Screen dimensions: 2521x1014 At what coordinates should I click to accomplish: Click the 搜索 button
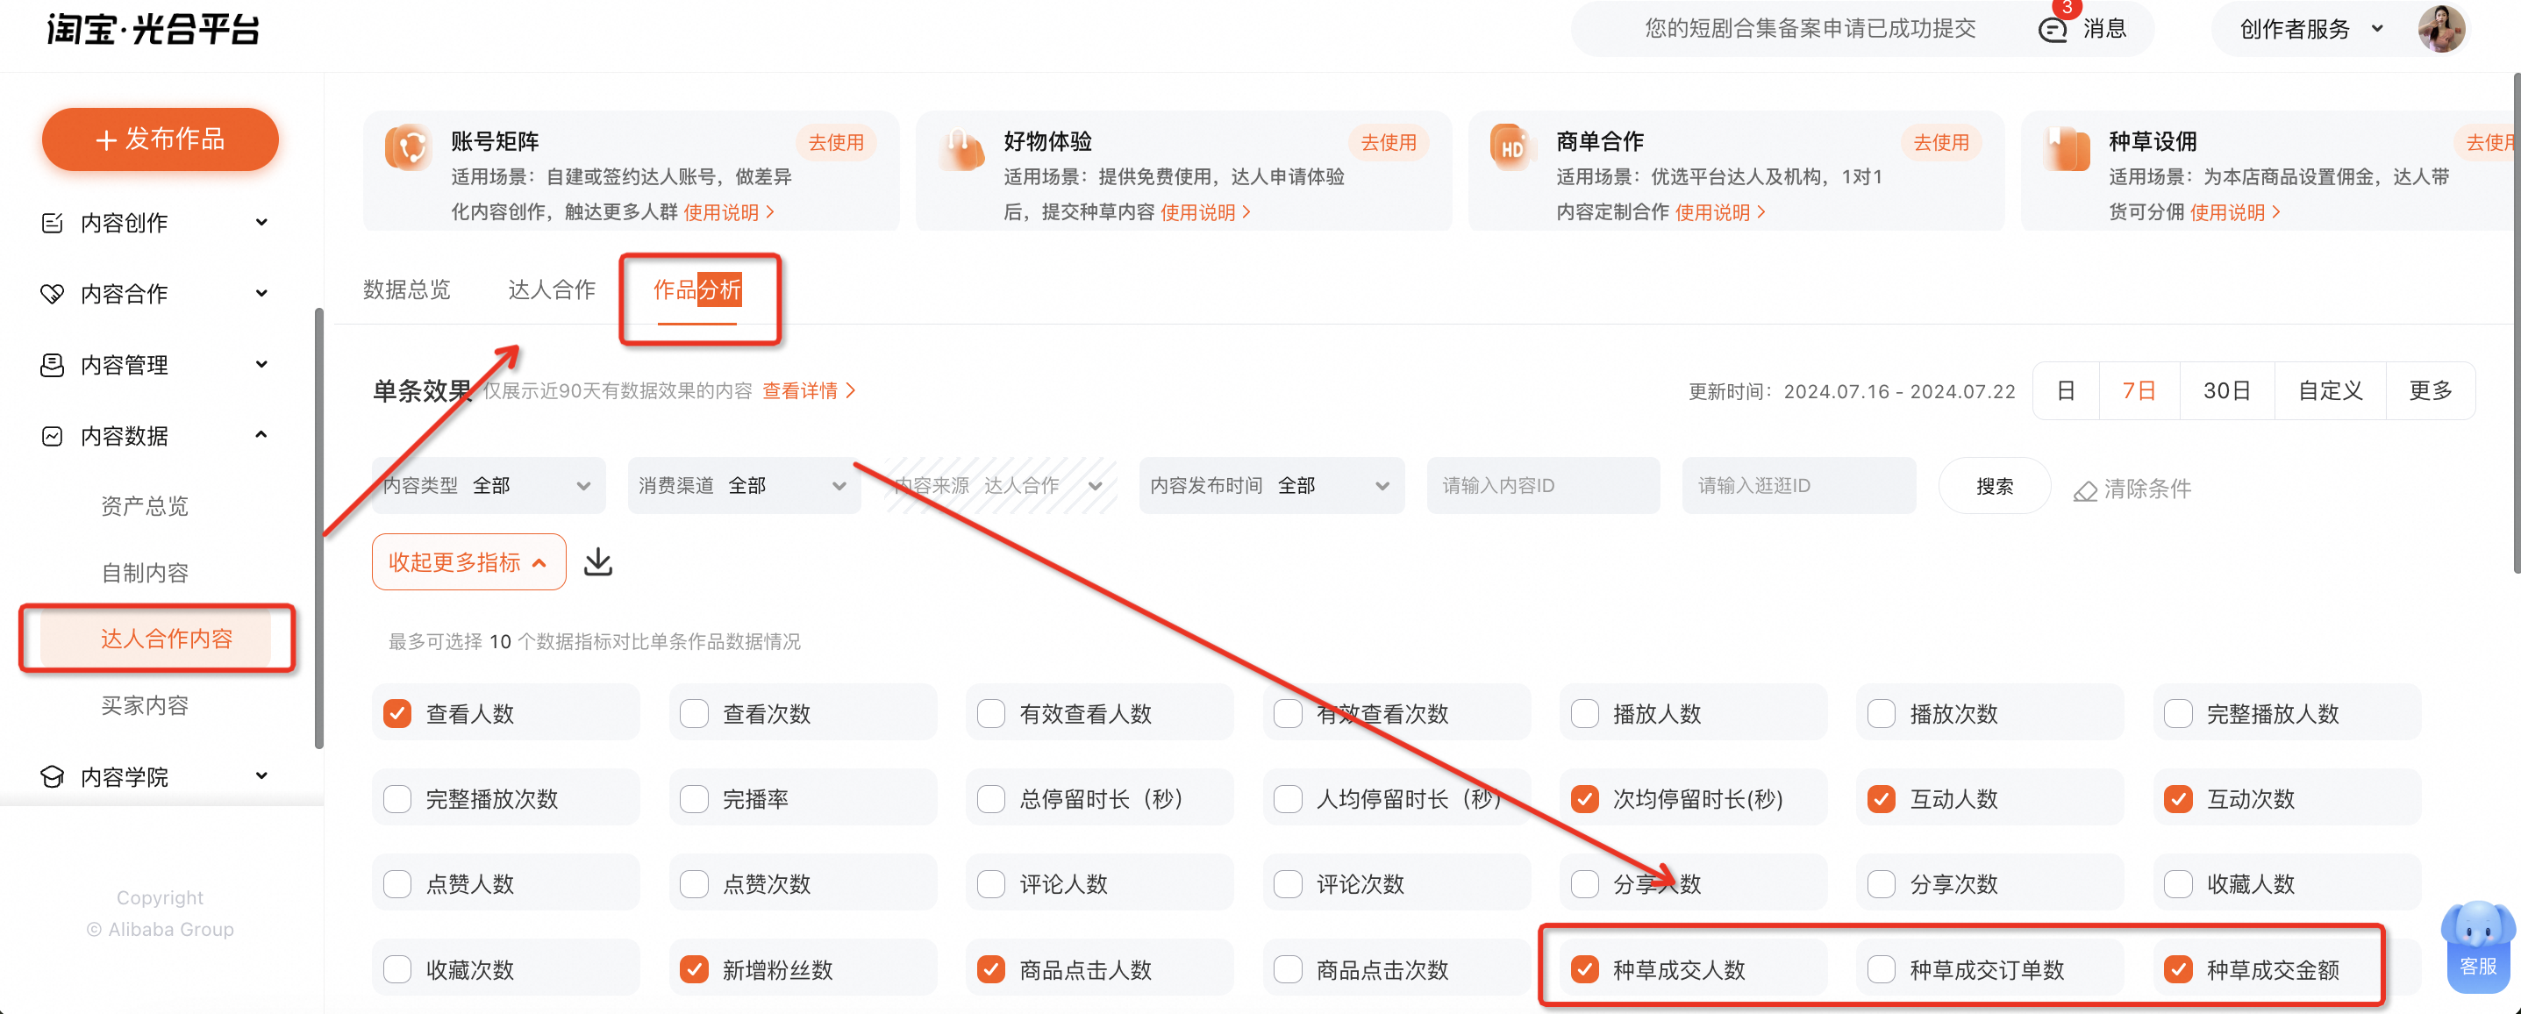[x=1995, y=485]
